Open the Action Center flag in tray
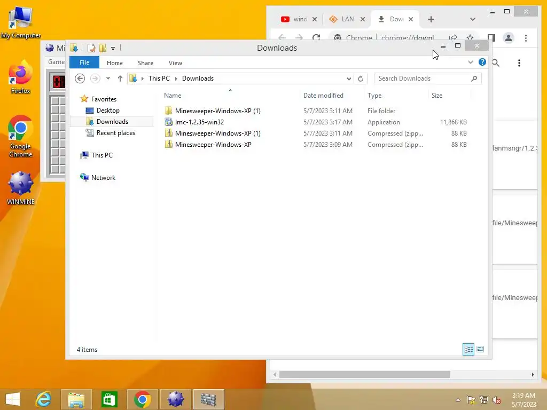This screenshot has height=410, width=547. [x=471, y=400]
